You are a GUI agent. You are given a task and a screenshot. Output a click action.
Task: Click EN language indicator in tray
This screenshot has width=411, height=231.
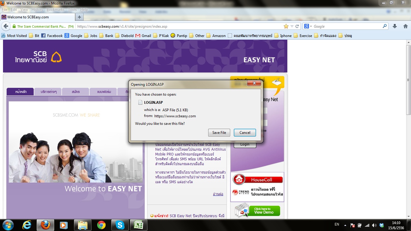pyautogui.click(x=337, y=224)
